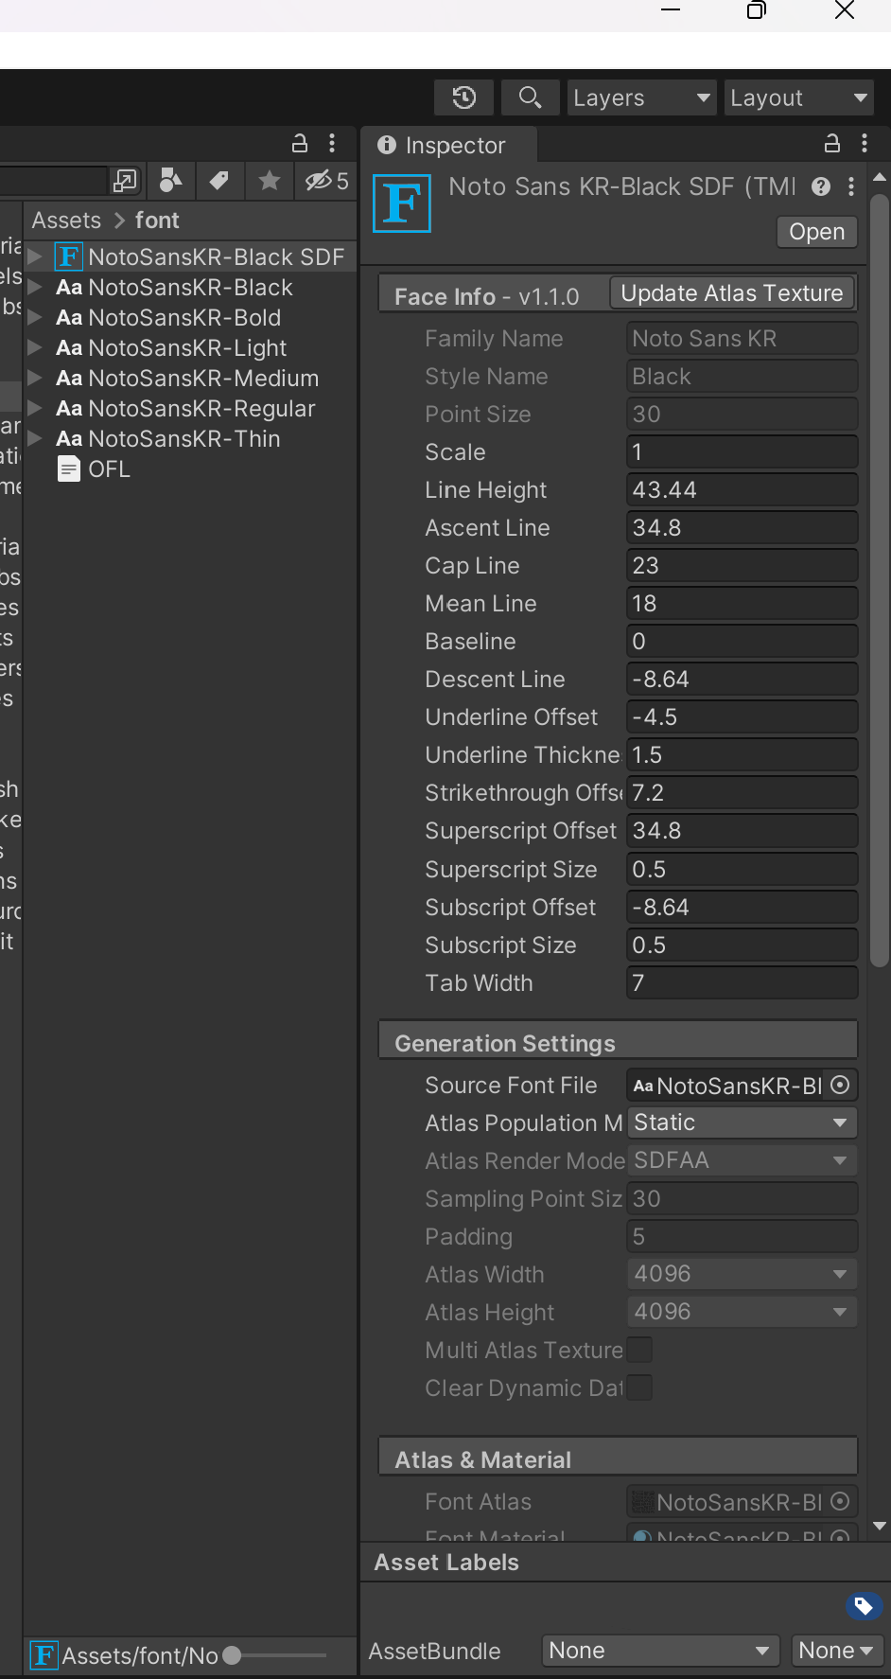Expand NotoSansKR-Light font row
This screenshot has width=891, height=1679.
35,347
